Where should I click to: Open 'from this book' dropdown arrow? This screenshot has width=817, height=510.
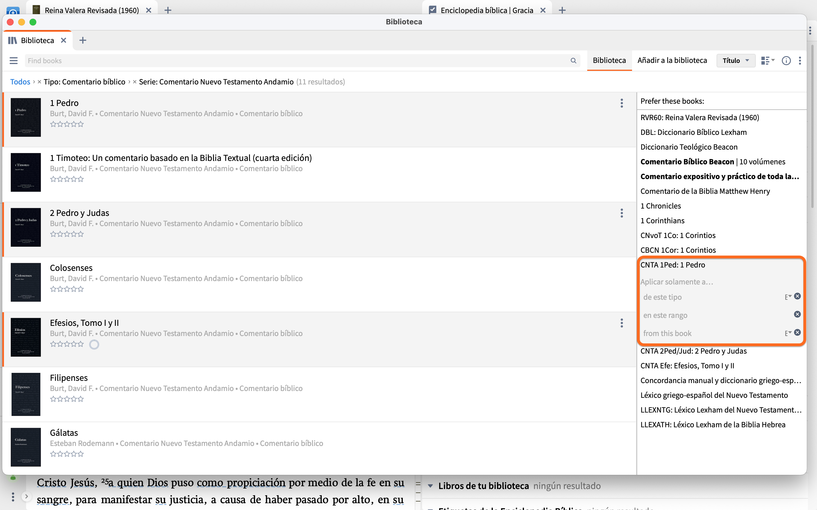788,333
